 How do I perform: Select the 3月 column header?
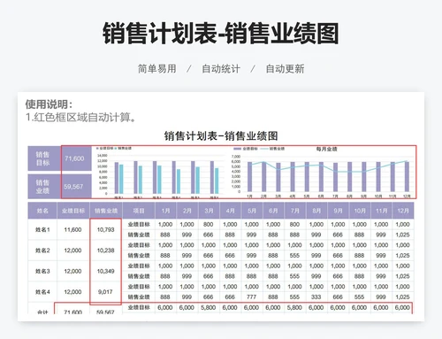pyautogui.click(x=209, y=211)
